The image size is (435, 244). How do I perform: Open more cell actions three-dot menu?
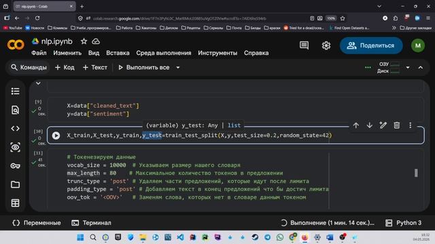pos(411,125)
